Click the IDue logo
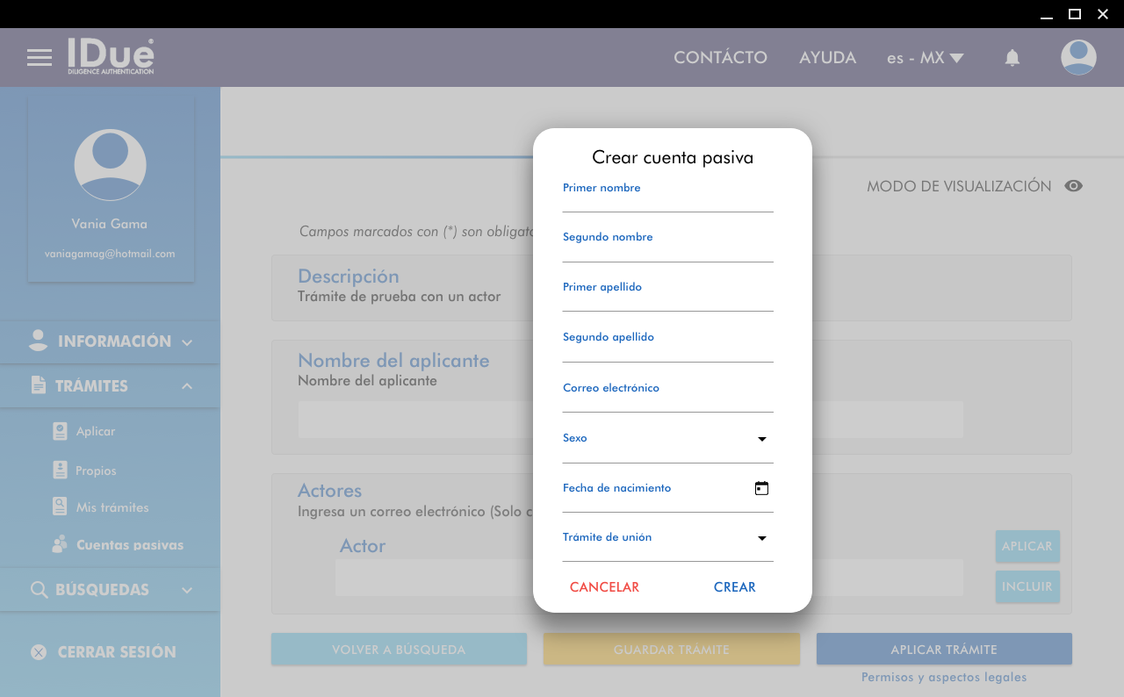 coord(111,56)
